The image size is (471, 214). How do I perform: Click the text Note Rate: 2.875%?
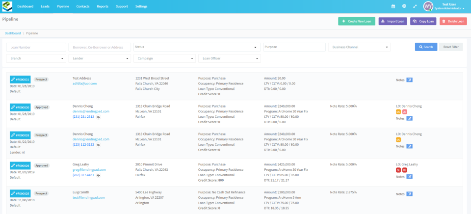click(343, 192)
